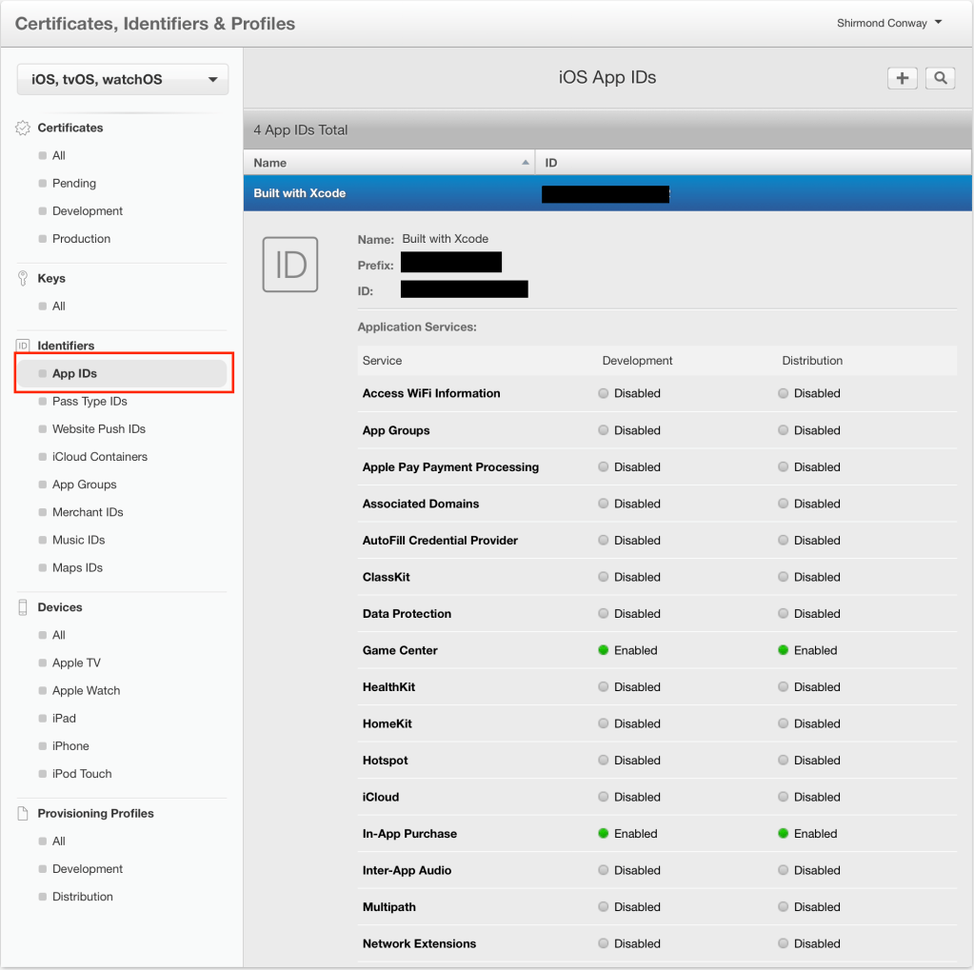The width and height of the screenshot is (974, 970).
Task: Open Distribution provisioning profiles link
Action: pyautogui.click(x=83, y=897)
